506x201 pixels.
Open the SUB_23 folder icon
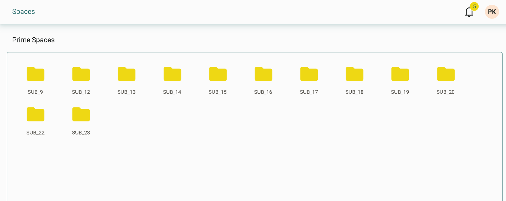[x=81, y=114]
